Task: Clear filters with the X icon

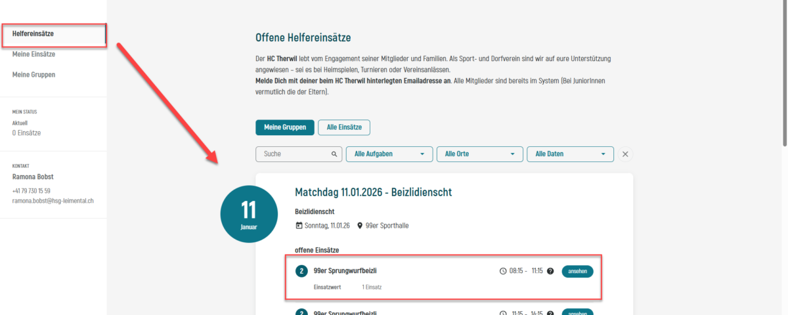Action: pos(625,154)
